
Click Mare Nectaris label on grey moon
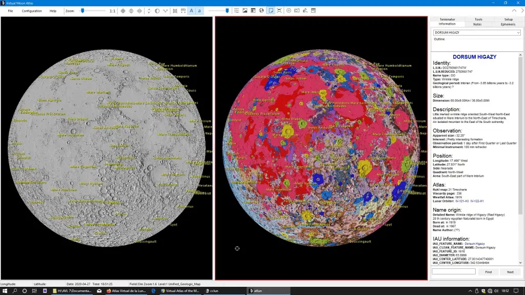(173, 175)
